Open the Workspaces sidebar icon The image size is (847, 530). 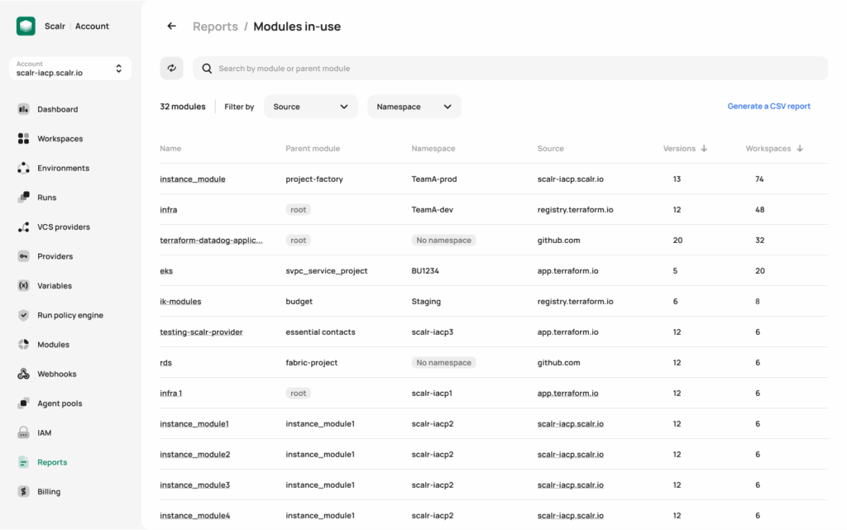click(x=23, y=139)
